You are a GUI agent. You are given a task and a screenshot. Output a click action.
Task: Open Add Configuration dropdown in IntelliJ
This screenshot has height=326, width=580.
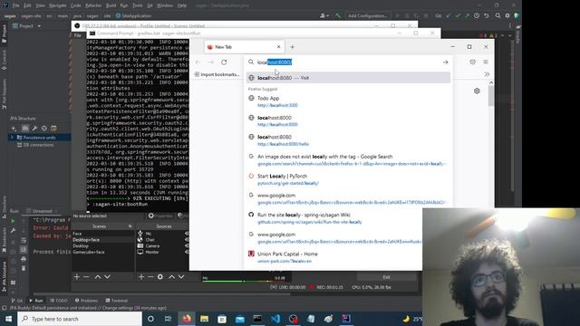pyautogui.click(x=368, y=16)
